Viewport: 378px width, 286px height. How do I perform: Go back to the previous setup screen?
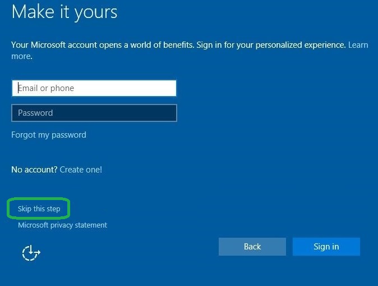(x=252, y=247)
